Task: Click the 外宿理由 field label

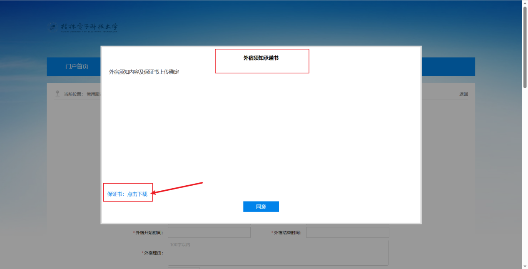Action: tap(153, 253)
